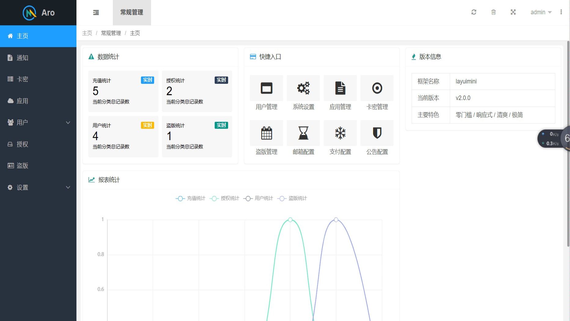This screenshot has height=321, width=570.
Task: Expand the 用户 sidebar submenu chevron
Action: 68,122
